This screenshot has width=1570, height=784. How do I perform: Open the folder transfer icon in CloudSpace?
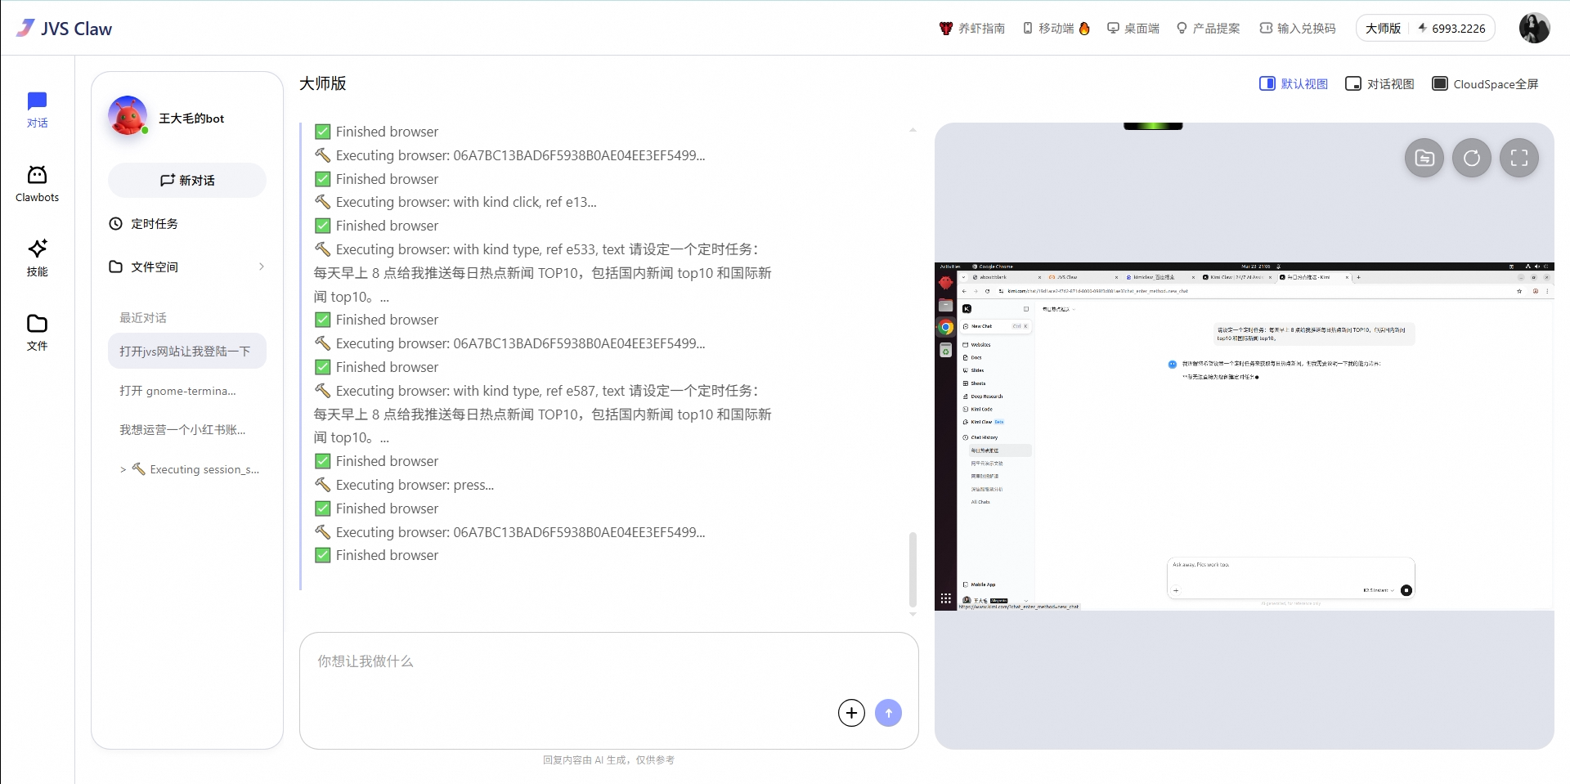[x=1424, y=158]
